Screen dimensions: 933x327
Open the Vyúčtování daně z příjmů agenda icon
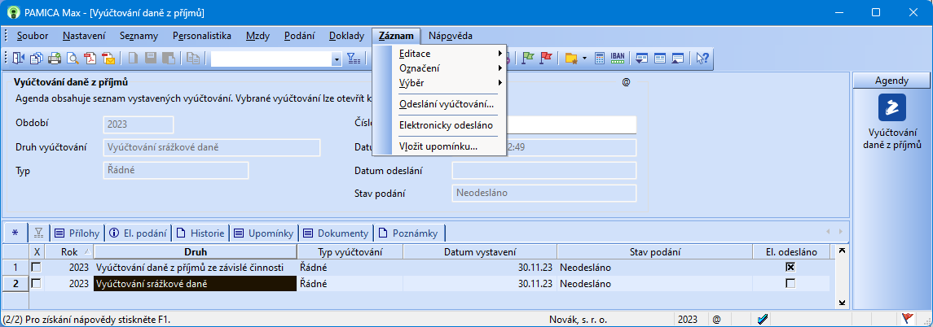891,108
